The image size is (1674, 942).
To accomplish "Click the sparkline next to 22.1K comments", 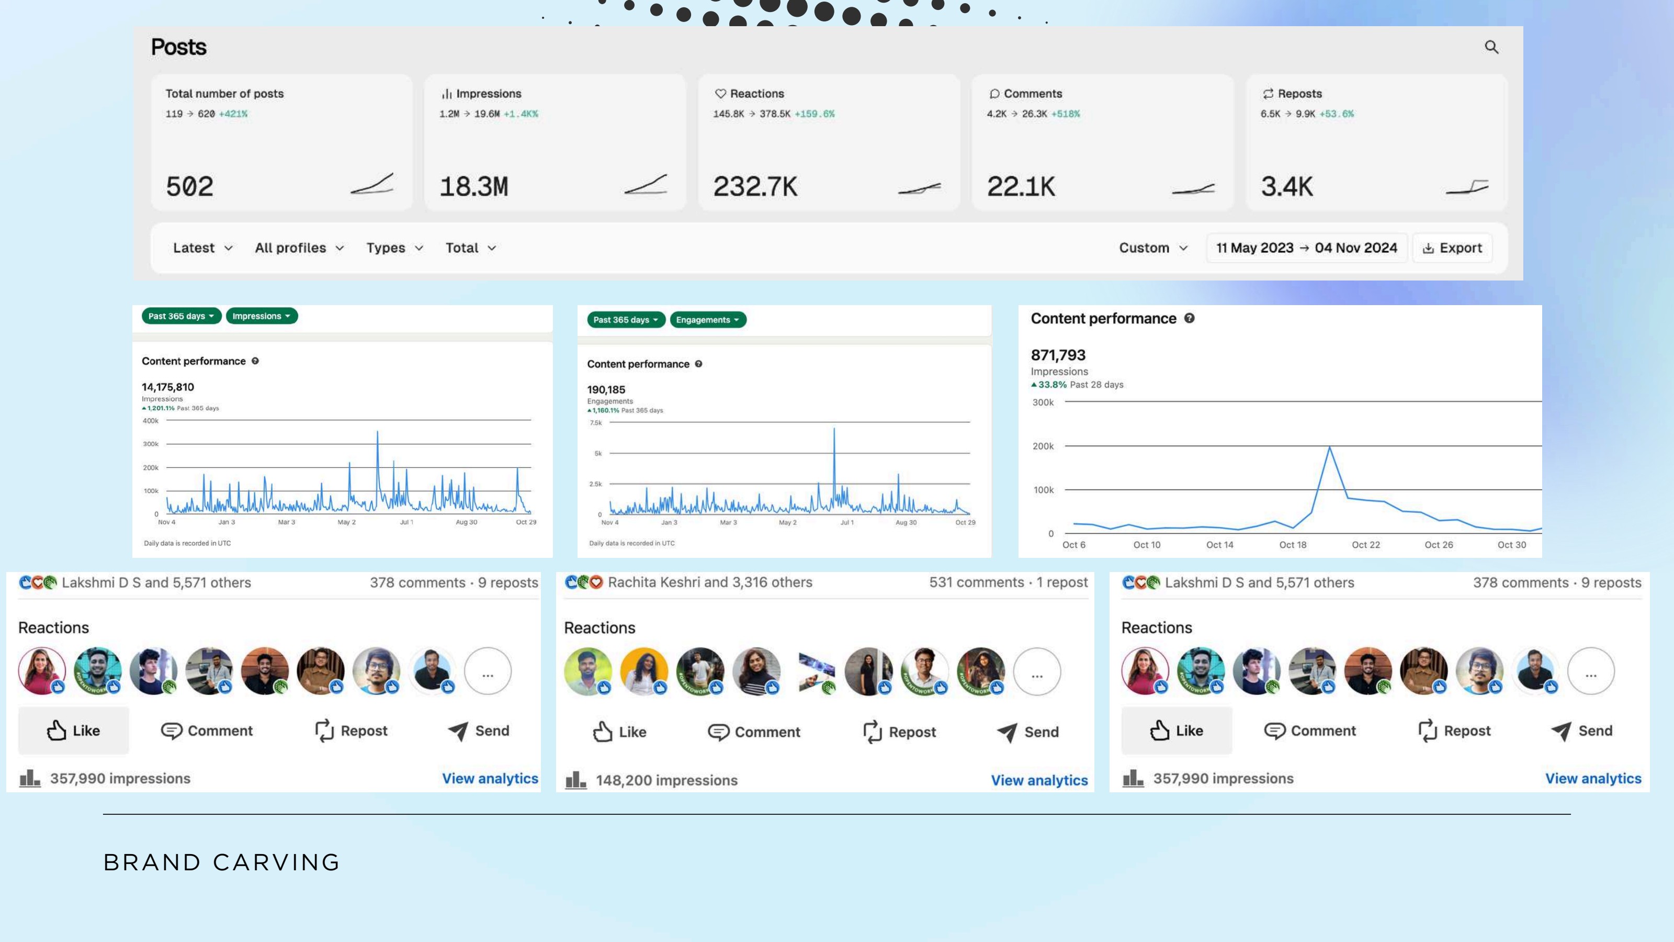I will (1193, 188).
